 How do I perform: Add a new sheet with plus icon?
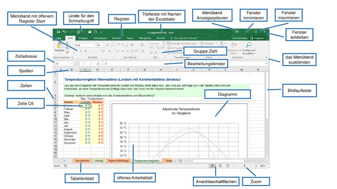[180, 161]
